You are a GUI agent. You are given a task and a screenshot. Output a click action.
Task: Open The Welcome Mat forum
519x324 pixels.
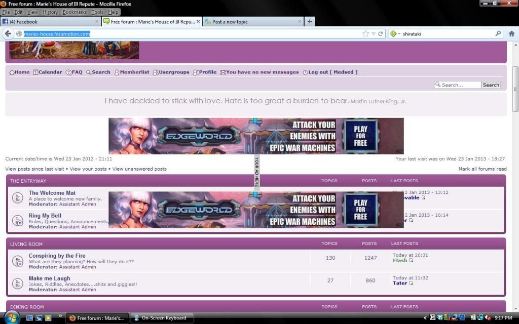pyautogui.click(x=52, y=193)
